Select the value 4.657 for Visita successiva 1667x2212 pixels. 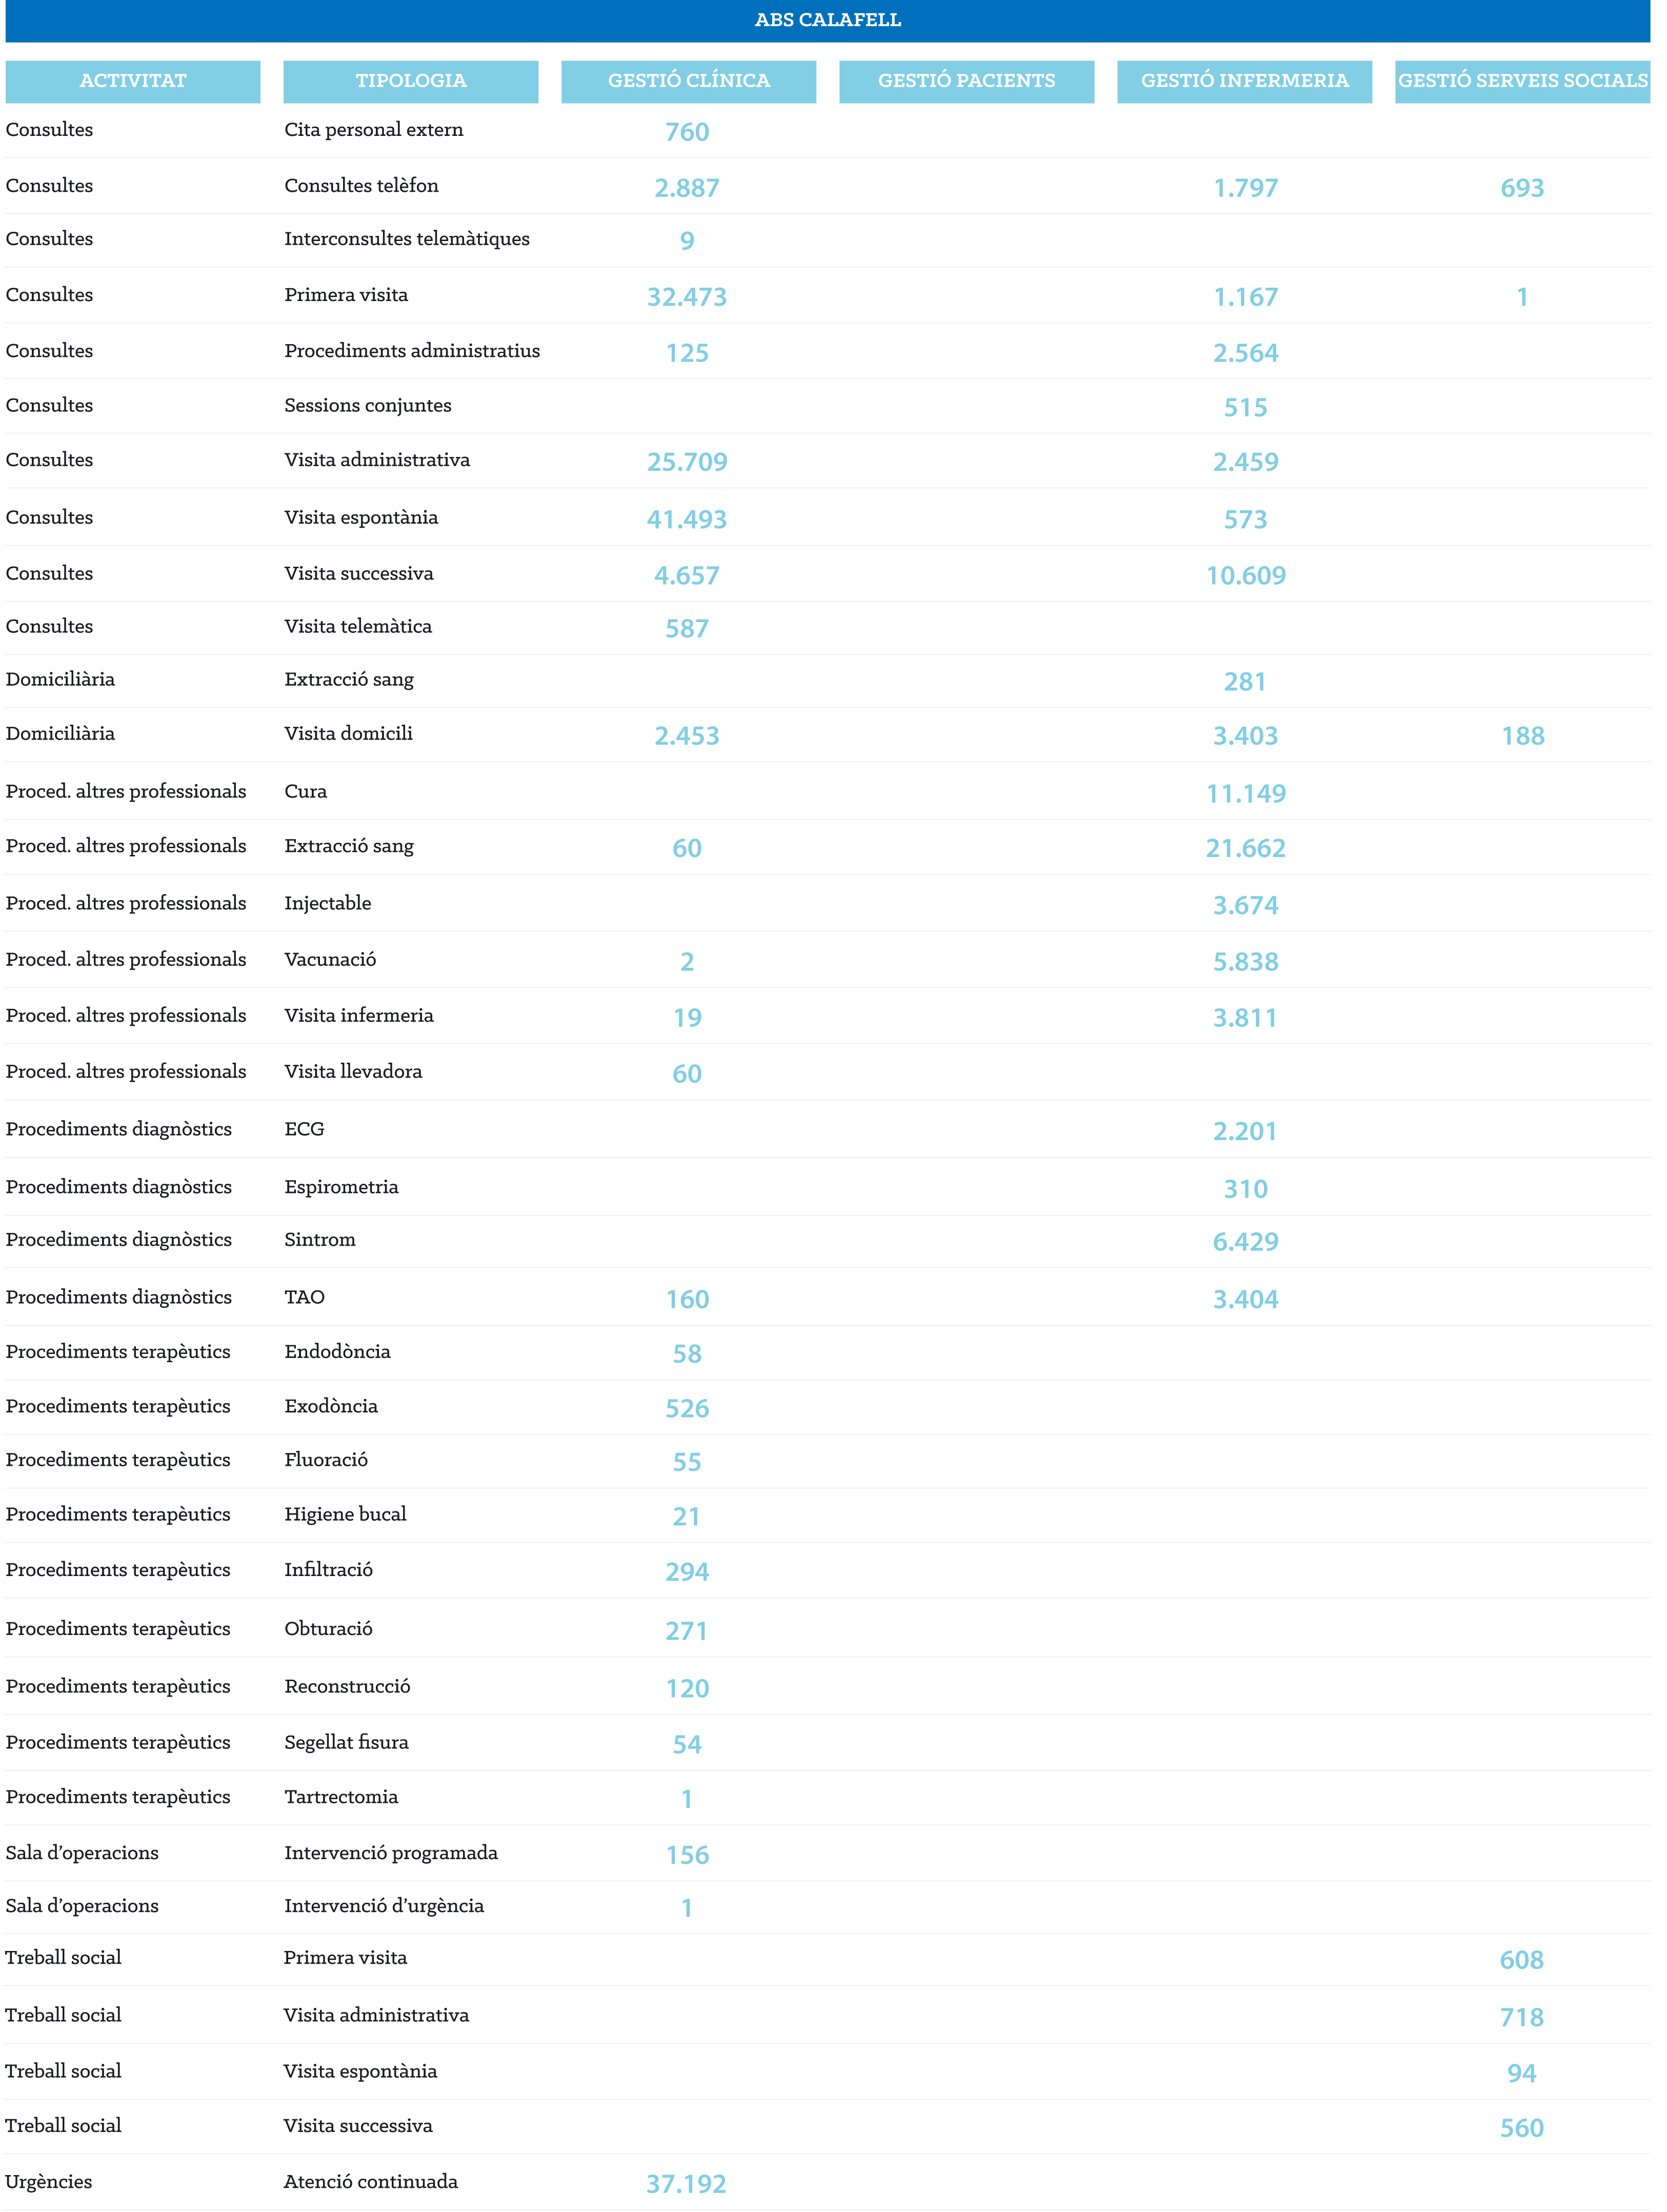tap(687, 576)
